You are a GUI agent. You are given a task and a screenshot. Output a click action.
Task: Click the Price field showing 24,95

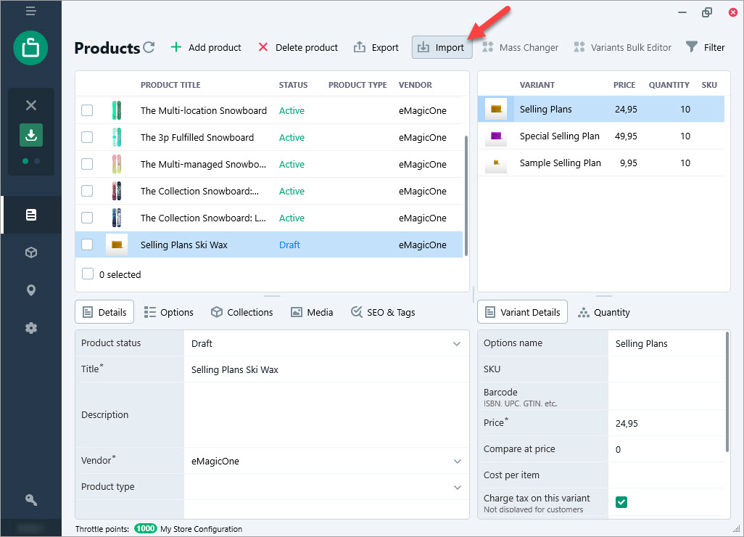coord(666,423)
